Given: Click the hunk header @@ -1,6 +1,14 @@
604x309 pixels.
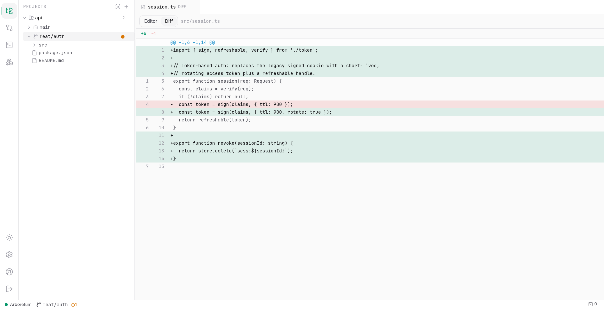Looking at the screenshot, I should pos(193,42).
